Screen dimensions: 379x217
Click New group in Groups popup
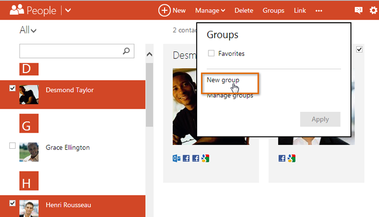pos(223,80)
